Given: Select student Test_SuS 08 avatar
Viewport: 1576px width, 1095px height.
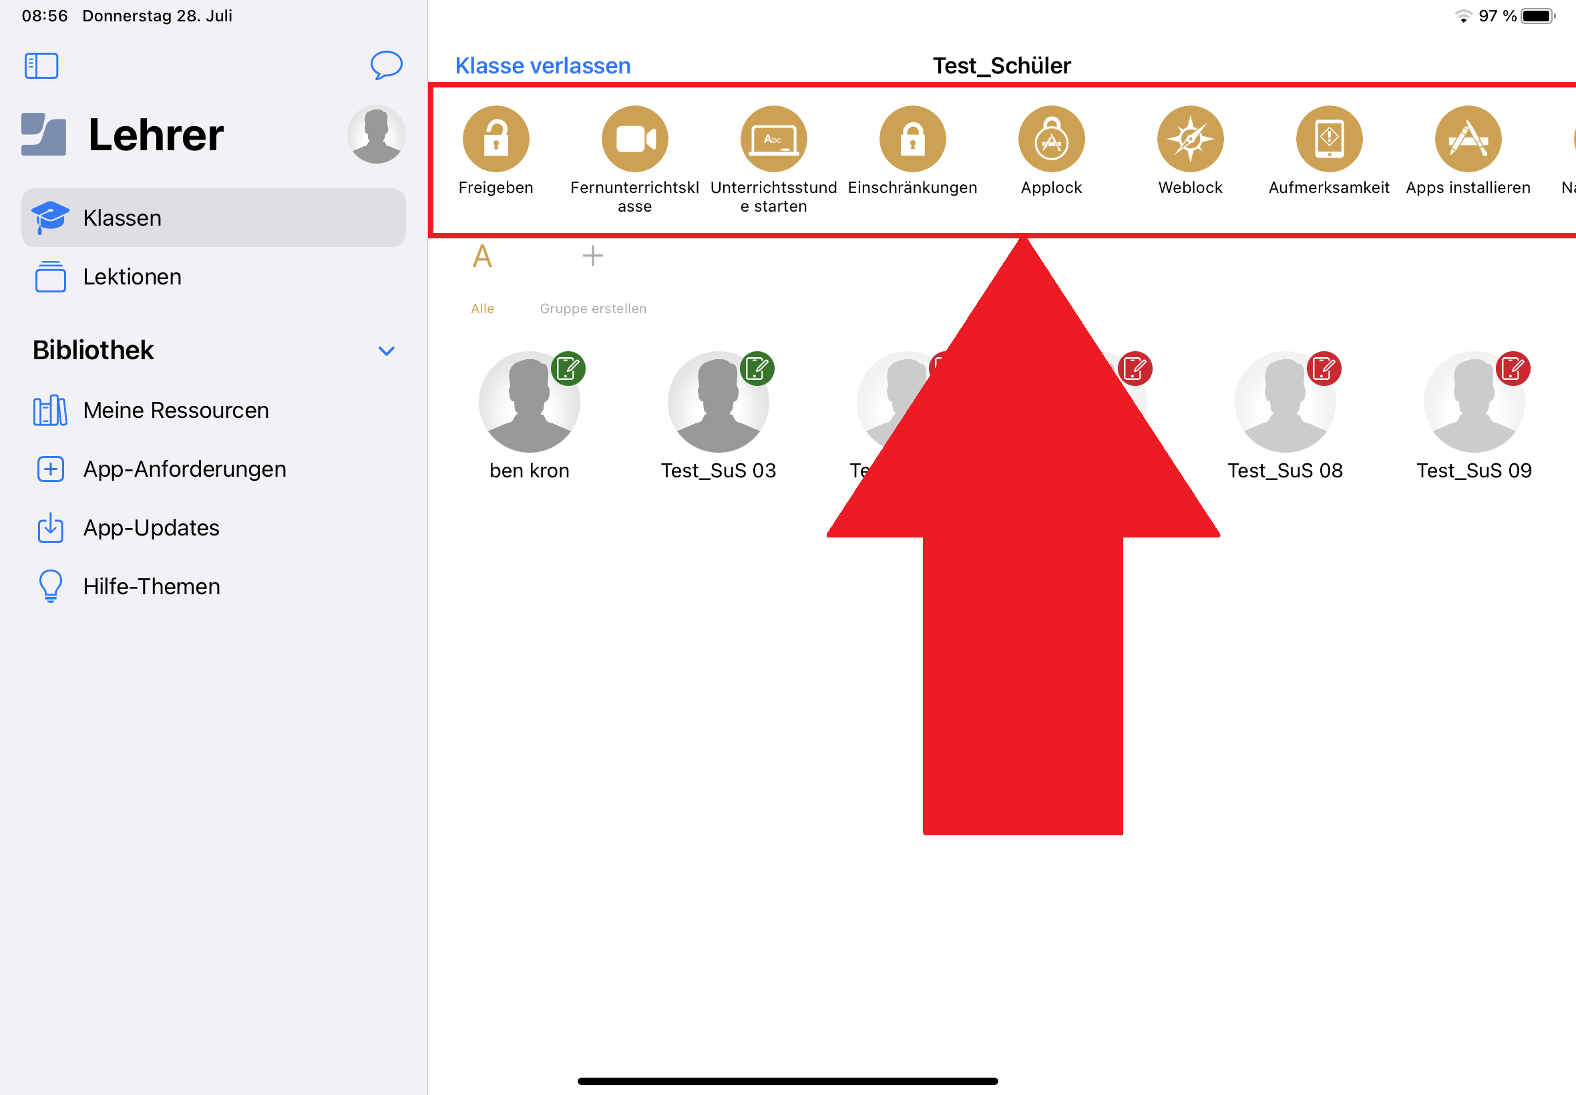Looking at the screenshot, I should [x=1285, y=402].
